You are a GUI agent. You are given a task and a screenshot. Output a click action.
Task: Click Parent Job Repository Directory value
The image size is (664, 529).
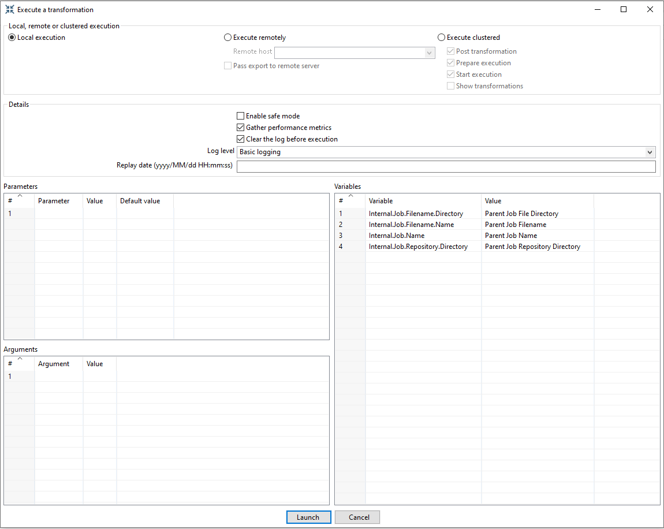533,247
